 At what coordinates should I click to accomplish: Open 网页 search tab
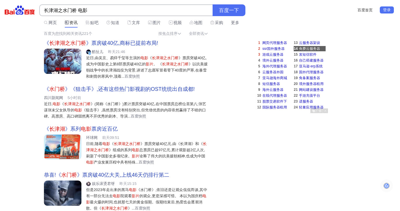(x=50, y=23)
